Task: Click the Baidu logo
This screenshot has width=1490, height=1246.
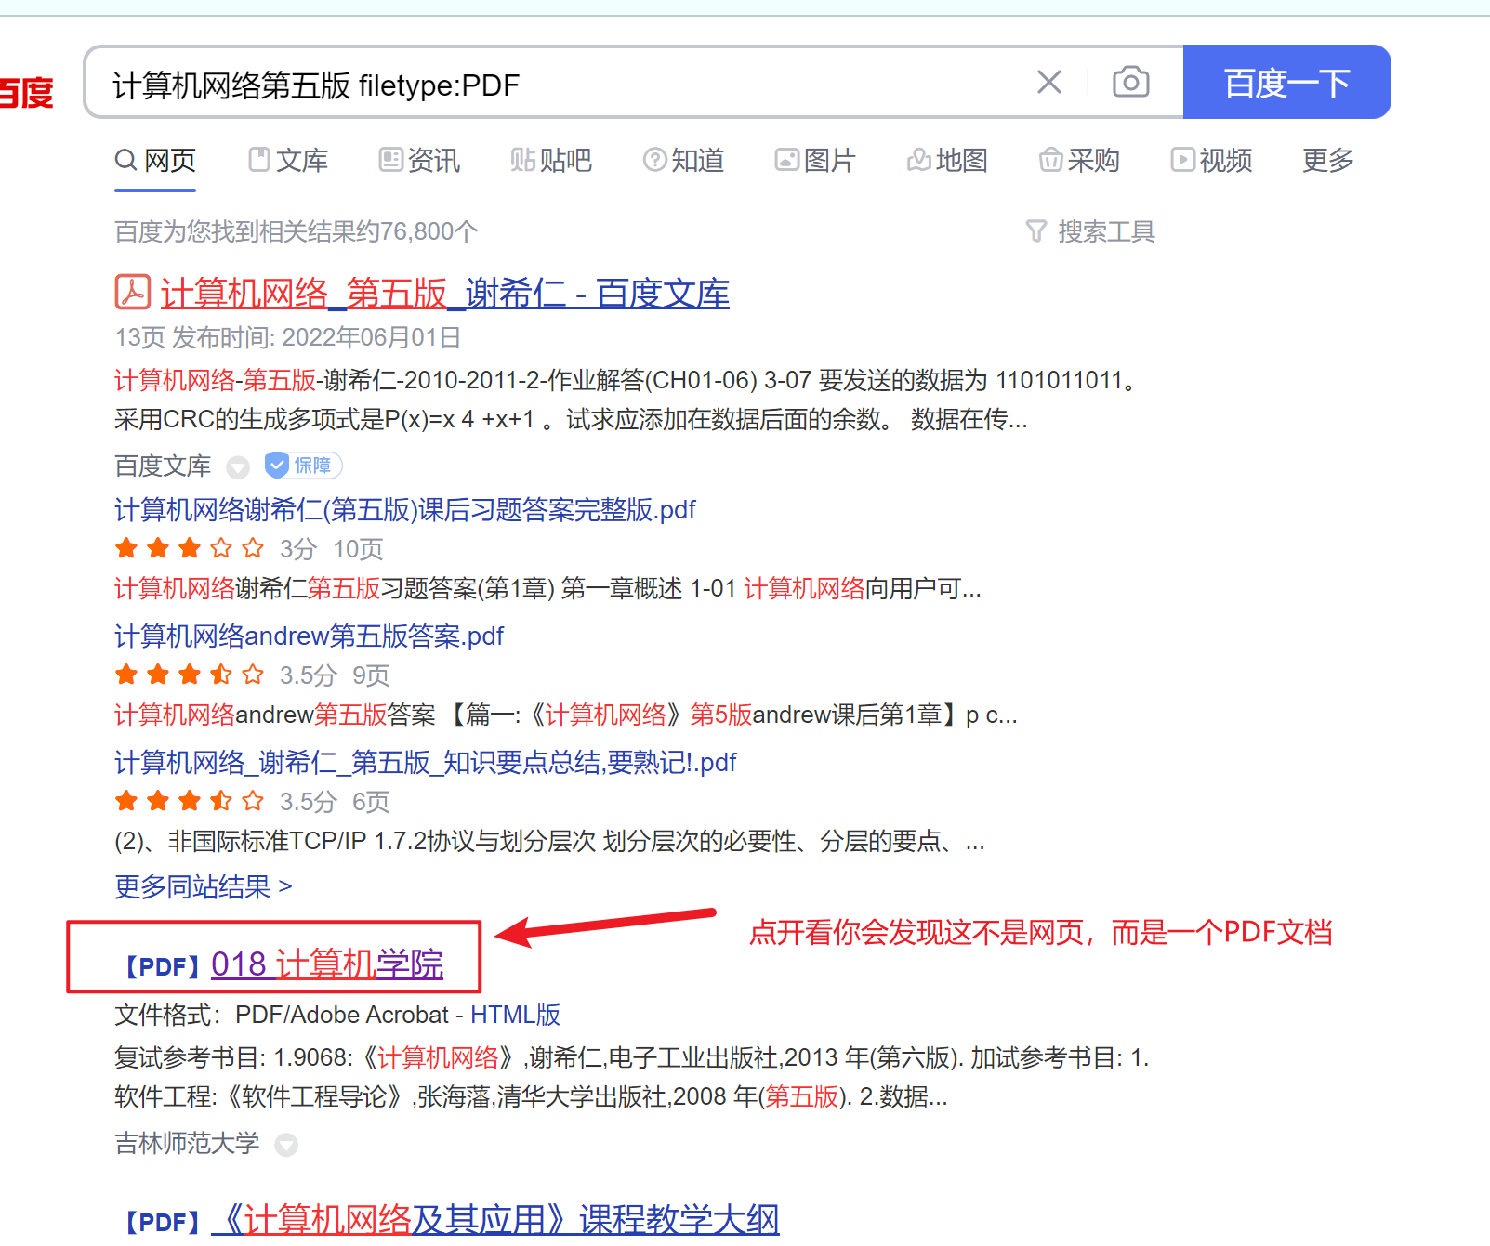Action: (25, 92)
